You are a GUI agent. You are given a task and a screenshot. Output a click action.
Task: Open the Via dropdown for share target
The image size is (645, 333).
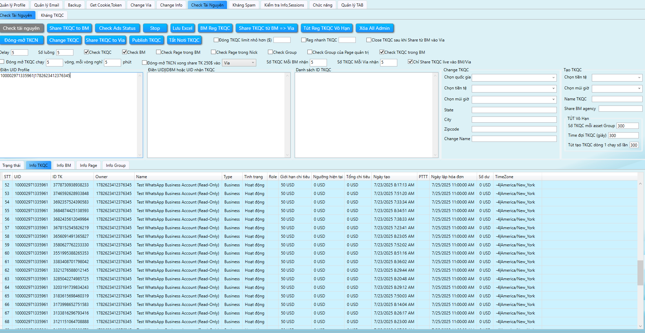click(239, 63)
